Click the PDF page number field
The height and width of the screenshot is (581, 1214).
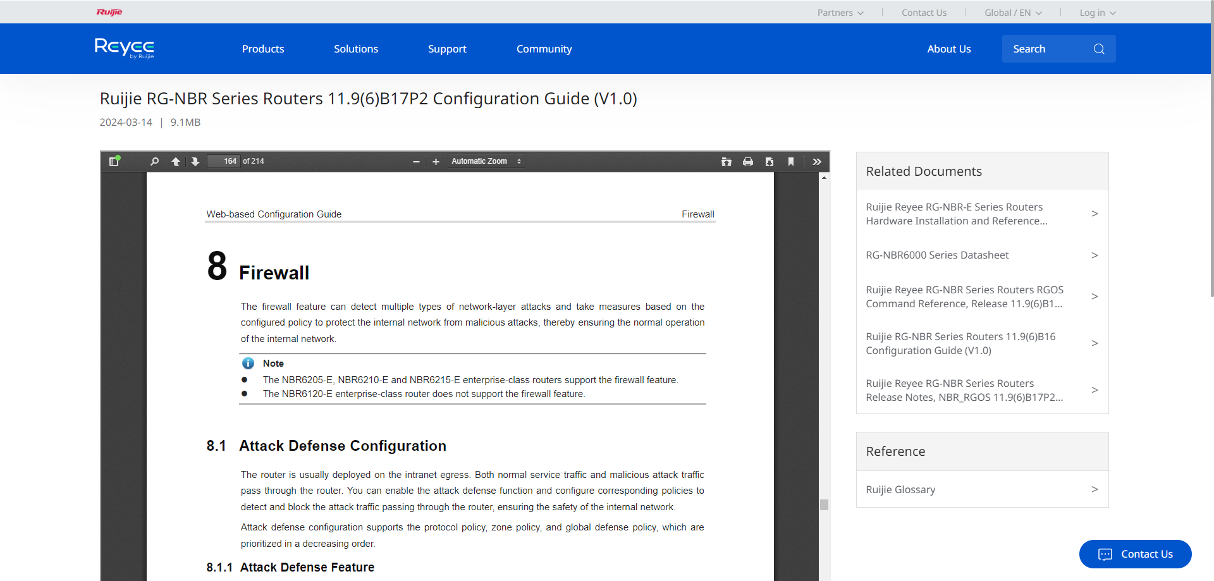[223, 161]
